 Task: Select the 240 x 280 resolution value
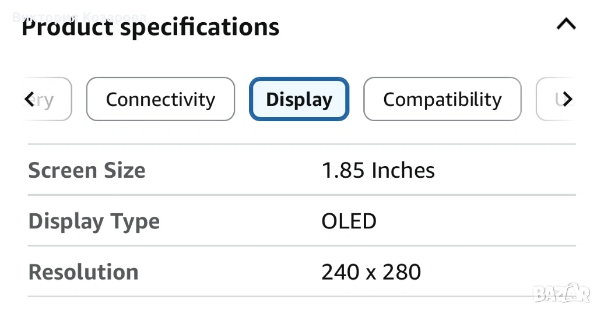(x=371, y=272)
